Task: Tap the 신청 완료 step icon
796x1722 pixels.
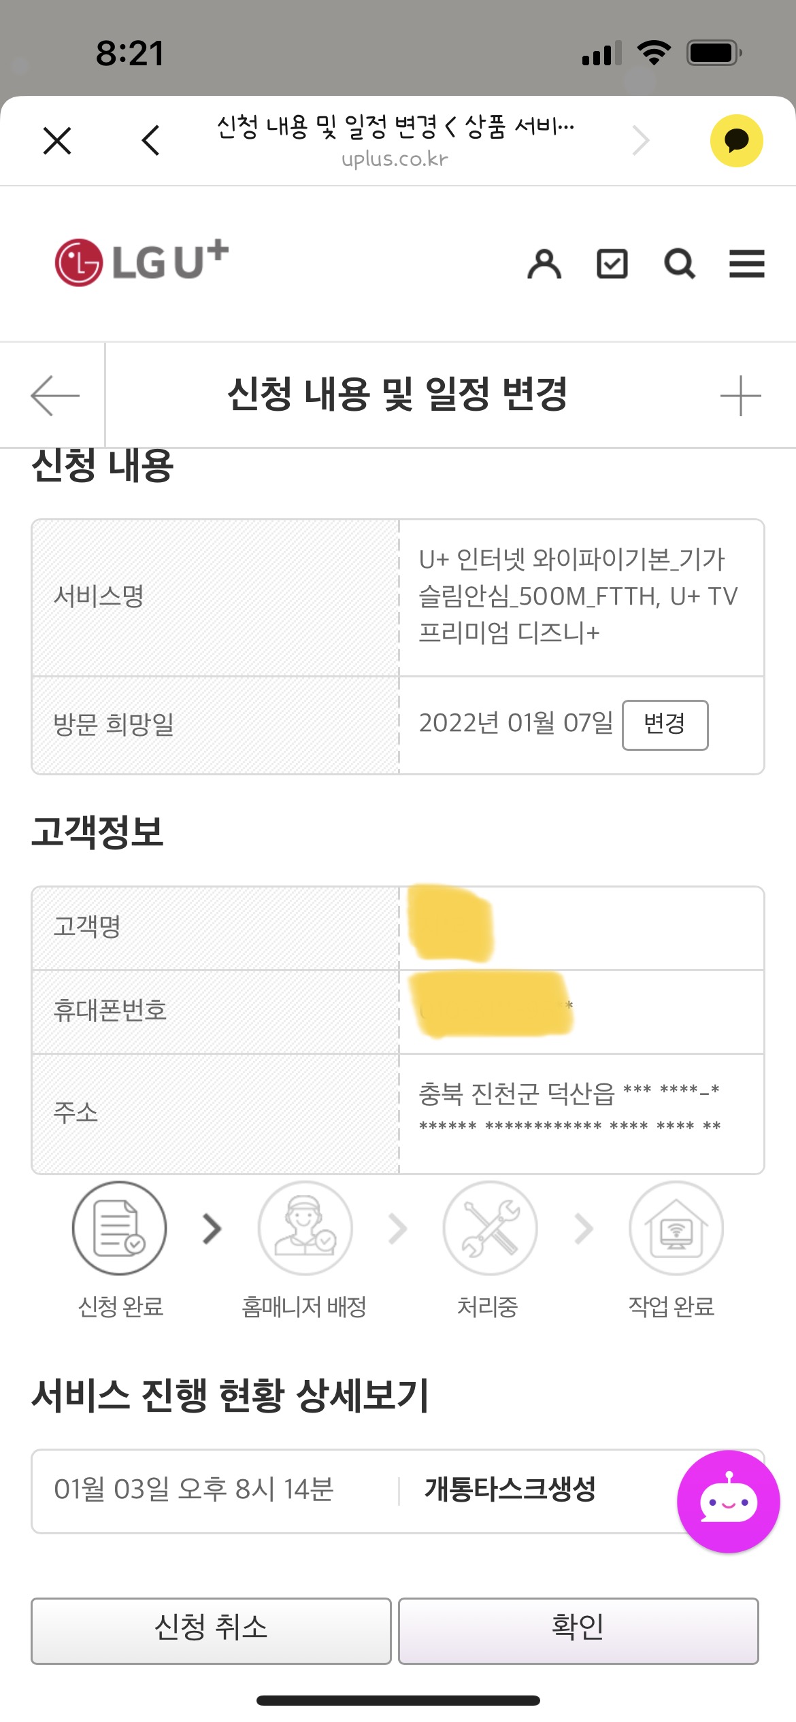Action: pos(120,1228)
